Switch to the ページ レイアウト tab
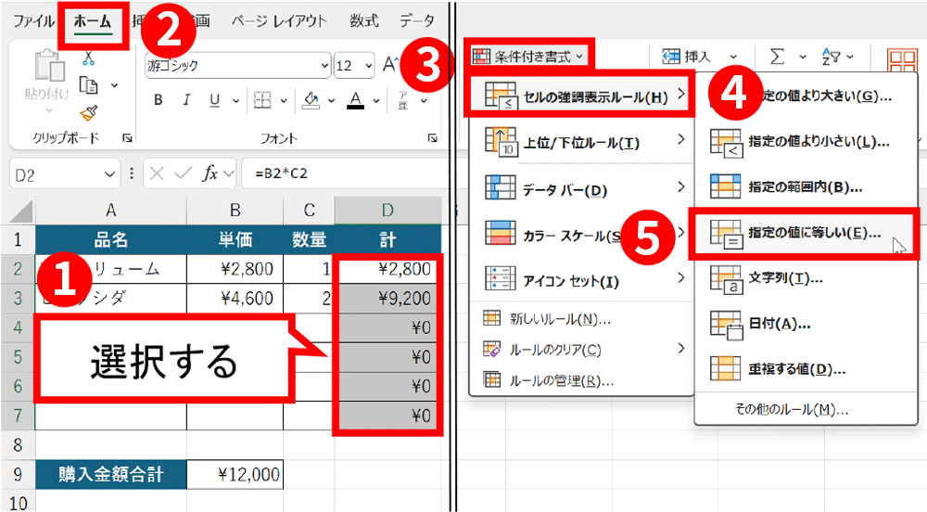Viewport: 927px width, 512px height. click(x=279, y=21)
